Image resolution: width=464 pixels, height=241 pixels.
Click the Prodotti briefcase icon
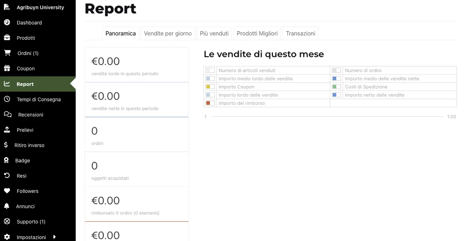(7, 38)
